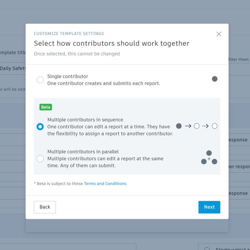Click the green Beta badge
Viewport: 250px width, 250px height.
[x=46, y=107]
